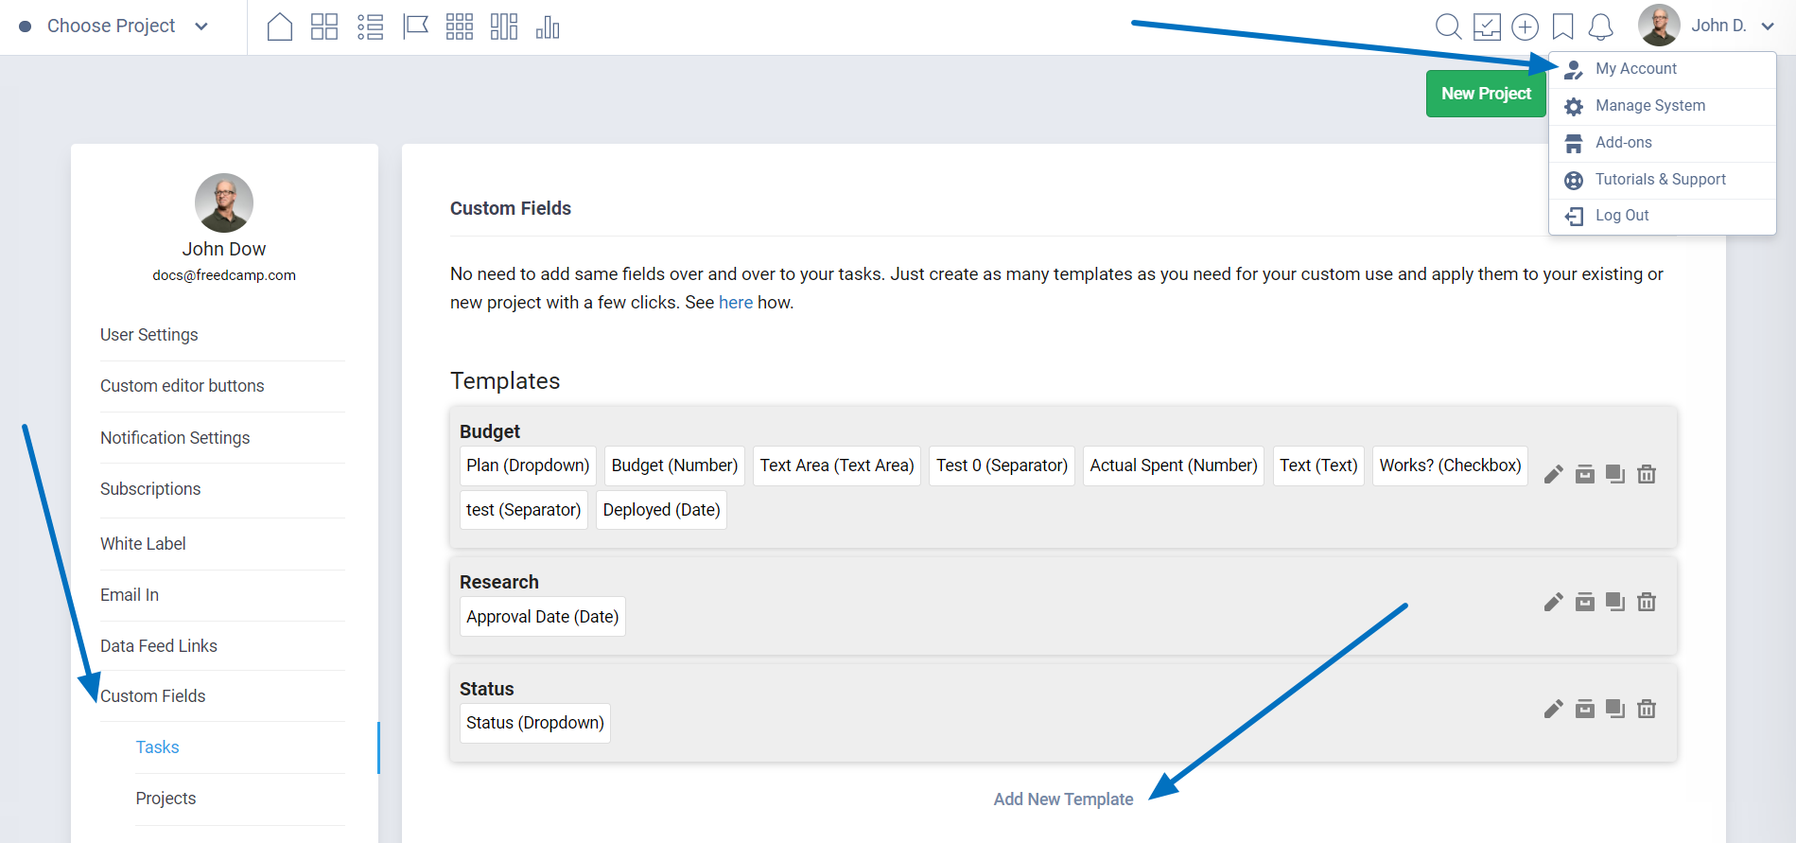Click the magnifying glass search icon
Screen dimensions: 1796x843
coord(1448,26)
